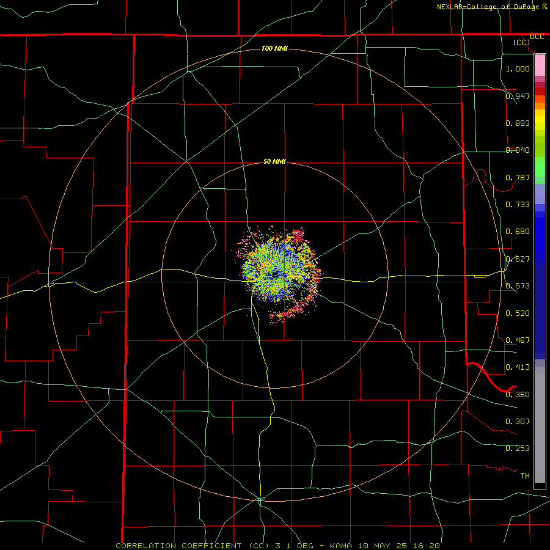This screenshot has height=550, width=550.
Task: Click the 0.627 color scale label
Action: (518, 259)
